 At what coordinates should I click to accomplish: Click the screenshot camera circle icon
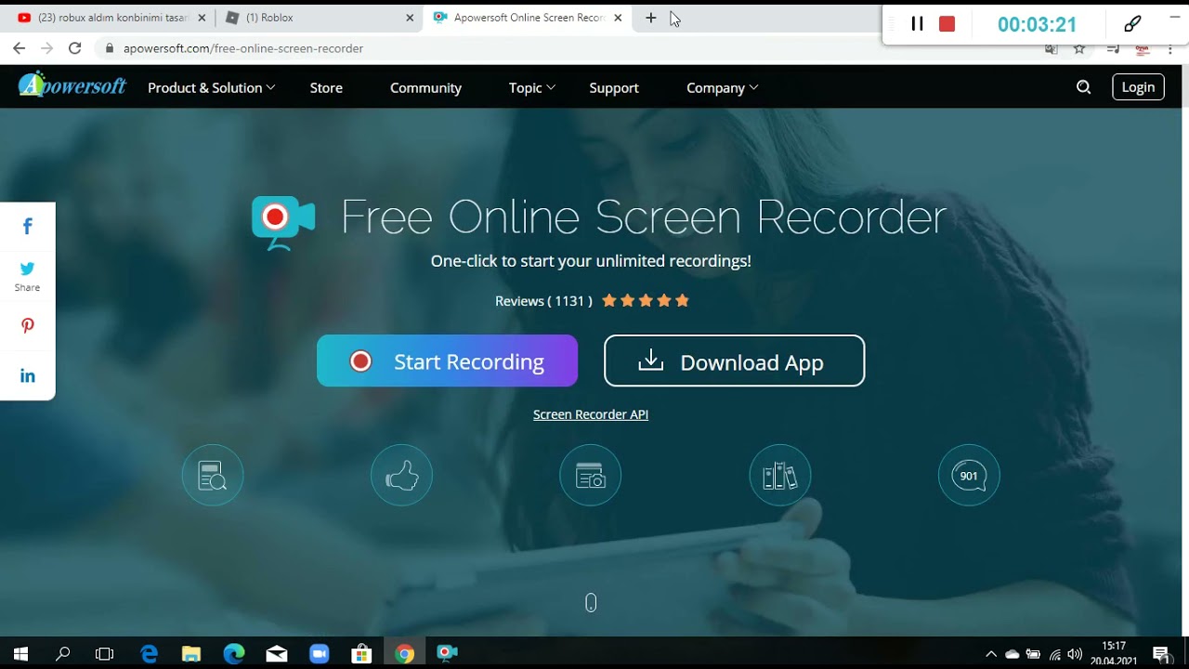(x=590, y=476)
